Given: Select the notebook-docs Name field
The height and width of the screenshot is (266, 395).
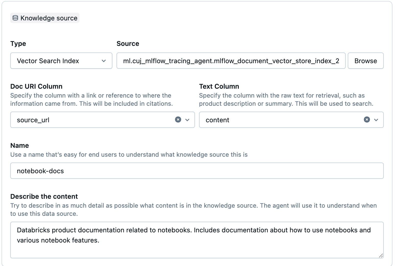Looking at the screenshot, I should 197,171.
